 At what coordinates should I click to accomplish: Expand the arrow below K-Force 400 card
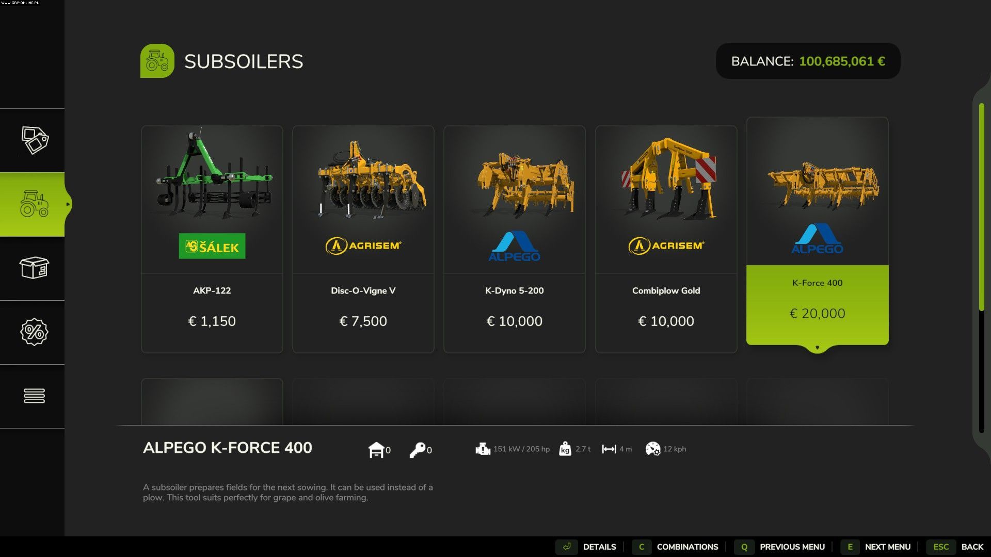[x=817, y=348]
